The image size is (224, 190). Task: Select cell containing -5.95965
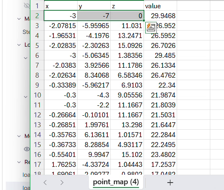(94, 26)
